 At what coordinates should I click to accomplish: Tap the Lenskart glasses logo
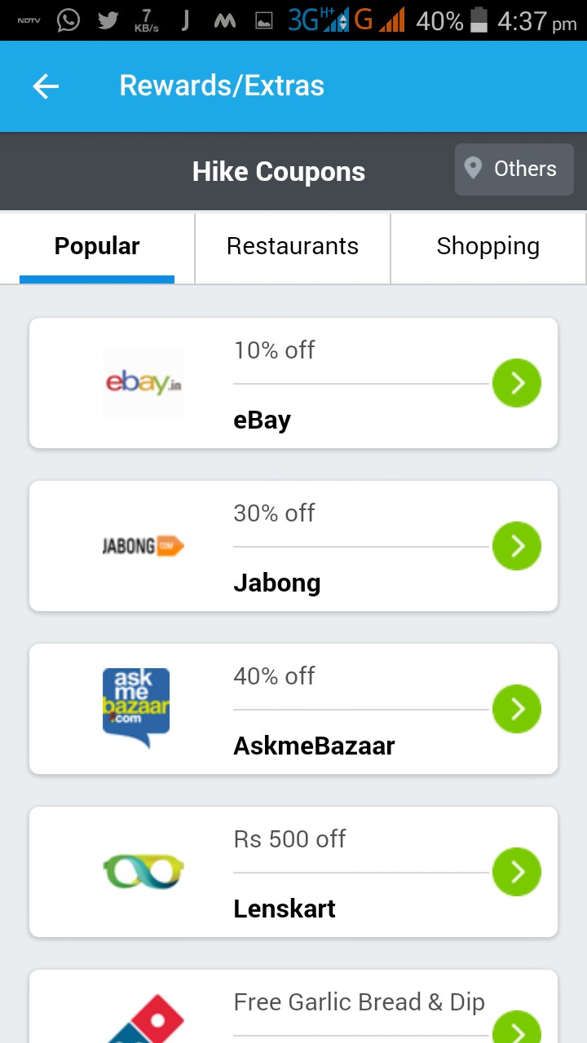pyautogui.click(x=143, y=870)
